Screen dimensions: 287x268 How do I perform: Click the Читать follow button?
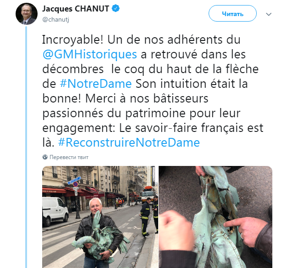coord(232,13)
